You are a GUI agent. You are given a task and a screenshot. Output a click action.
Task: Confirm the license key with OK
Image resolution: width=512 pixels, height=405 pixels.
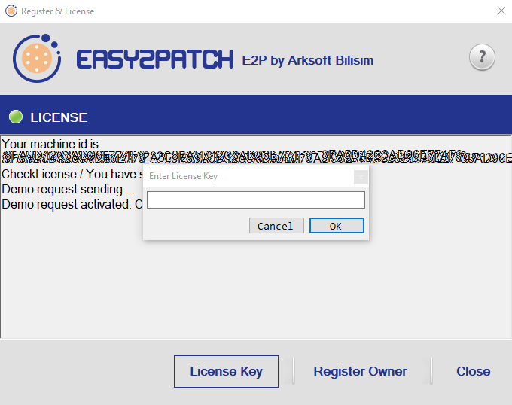click(x=336, y=226)
